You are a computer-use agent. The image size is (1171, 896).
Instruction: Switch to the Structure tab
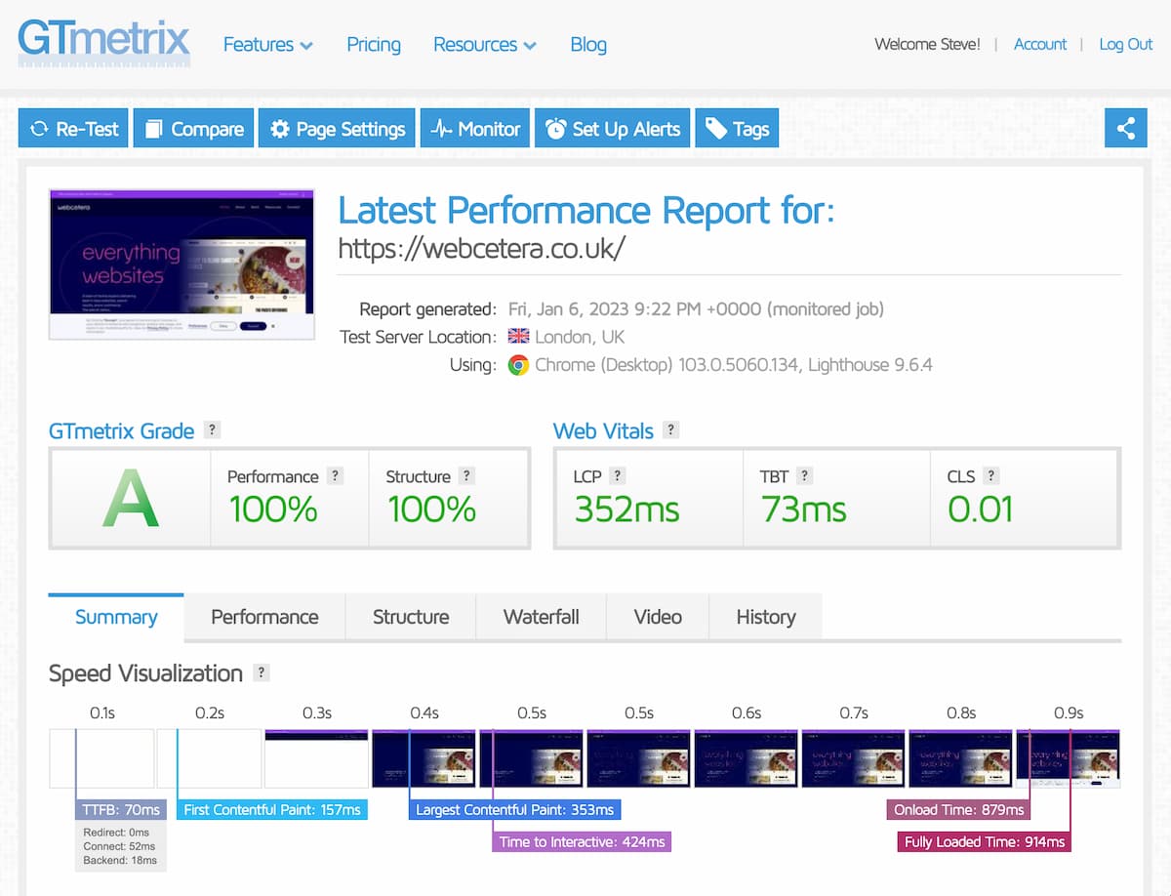(x=411, y=617)
